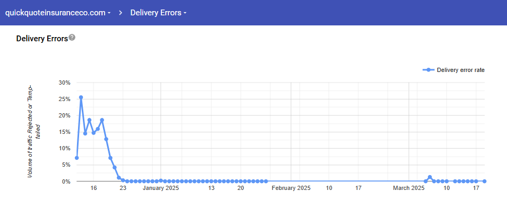Click the January 2025 axis label
This screenshot has height=209, width=507.
[161, 188]
